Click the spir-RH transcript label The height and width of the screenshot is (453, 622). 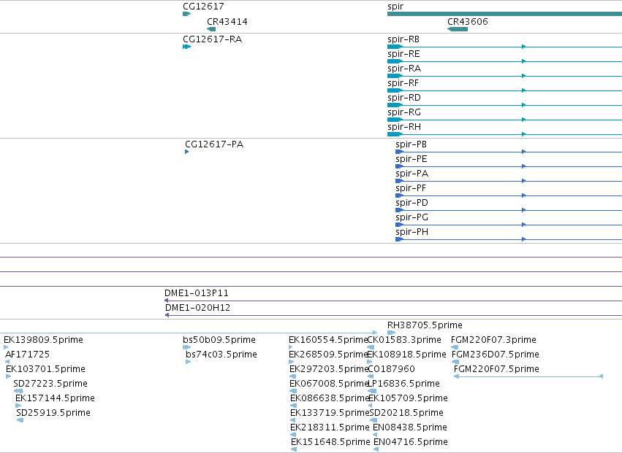403,127
